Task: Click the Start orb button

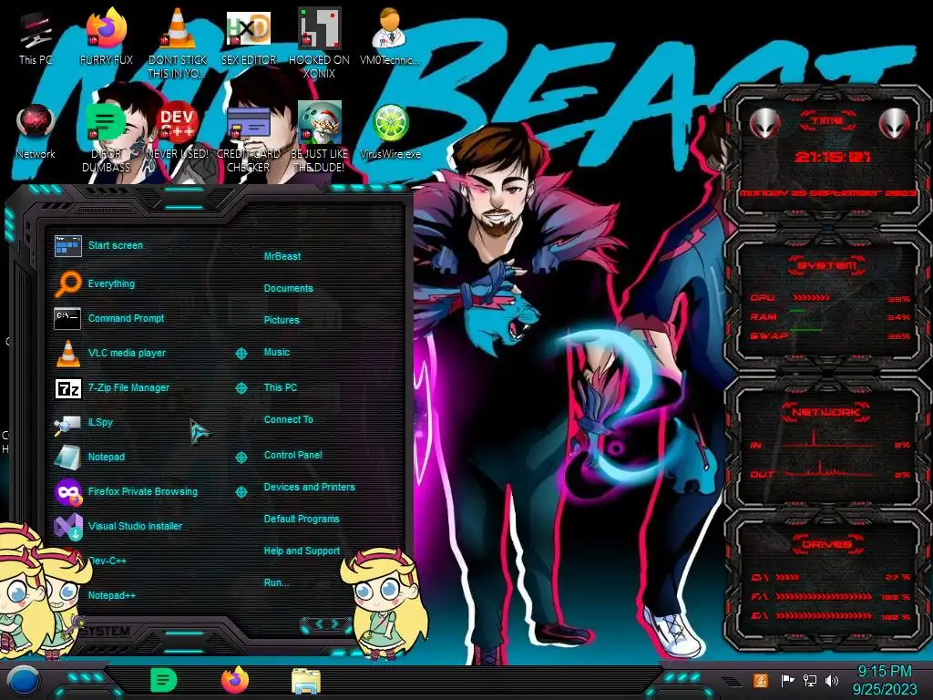Action: pyautogui.click(x=23, y=682)
